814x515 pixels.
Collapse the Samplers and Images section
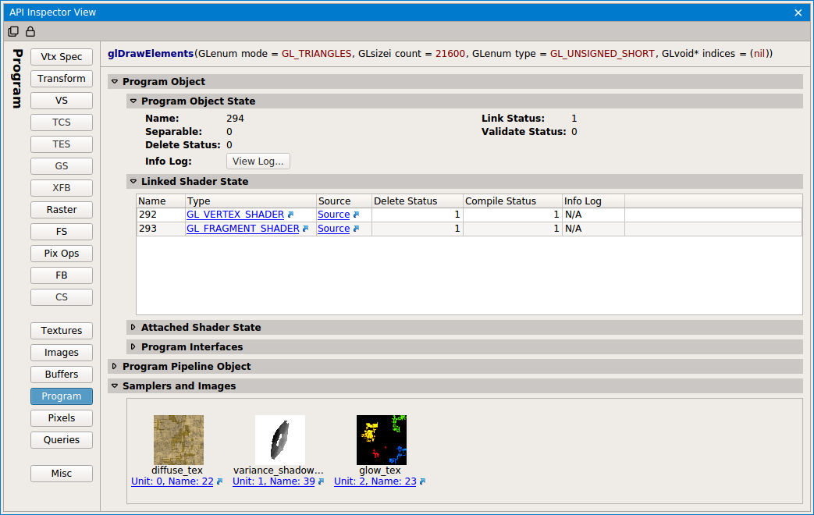[115, 386]
